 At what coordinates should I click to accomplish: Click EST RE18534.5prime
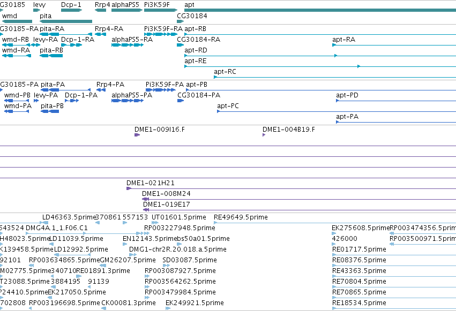point(359,303)
